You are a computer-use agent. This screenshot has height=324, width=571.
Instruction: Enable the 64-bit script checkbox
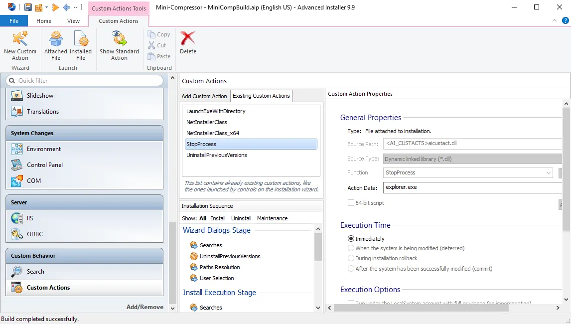click(x=351, y=203)
